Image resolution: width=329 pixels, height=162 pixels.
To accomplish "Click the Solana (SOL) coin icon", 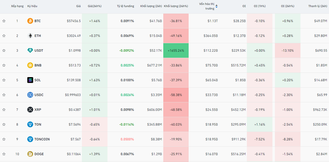I will pyautogui.click(x=30, y=80).
